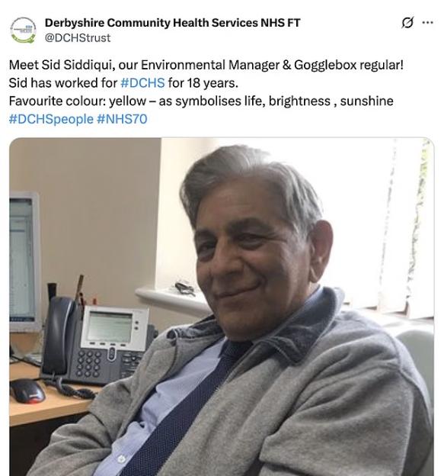This screenshot has width=444, height=476.
Task: Open the #DCHSpeople hashtag
Action: pos(51,119)
